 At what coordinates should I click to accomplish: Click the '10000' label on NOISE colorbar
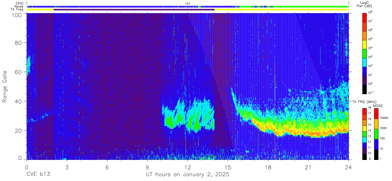point(384,118)
